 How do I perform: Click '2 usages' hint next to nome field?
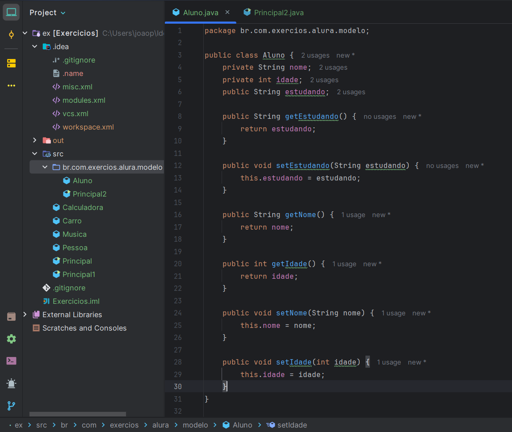[x=333, y=67]
